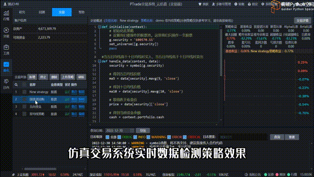Click 编辑 edit link in New strategy row

tap(81, 92)
